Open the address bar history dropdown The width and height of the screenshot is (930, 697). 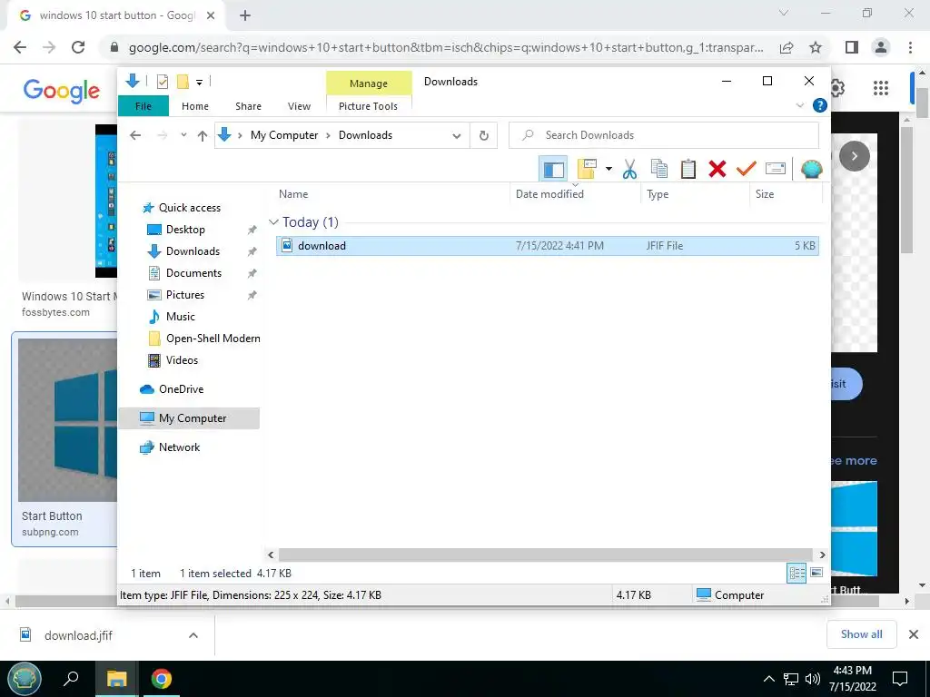456,136
